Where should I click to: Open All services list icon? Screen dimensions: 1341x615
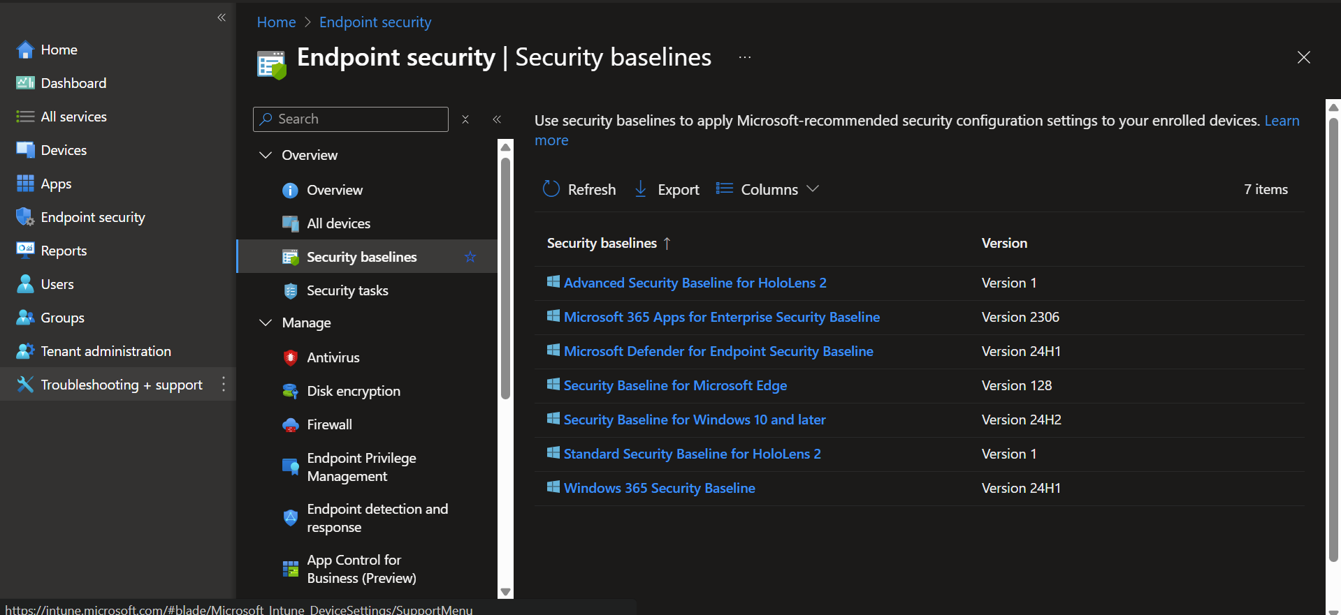pos(25,117)
